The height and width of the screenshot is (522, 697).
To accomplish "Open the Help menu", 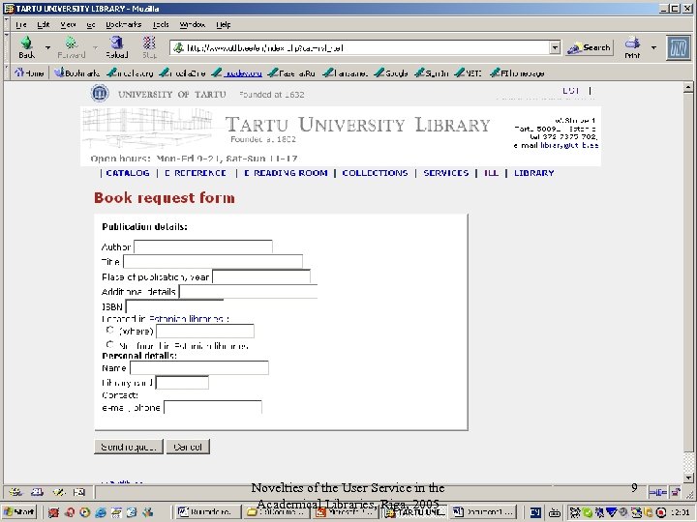I will click(x=224, y=24).
